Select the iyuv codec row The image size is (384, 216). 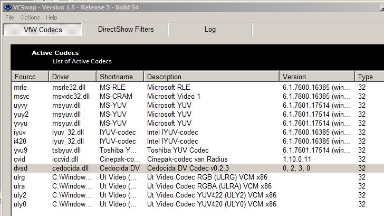click(x=198, y=133)
